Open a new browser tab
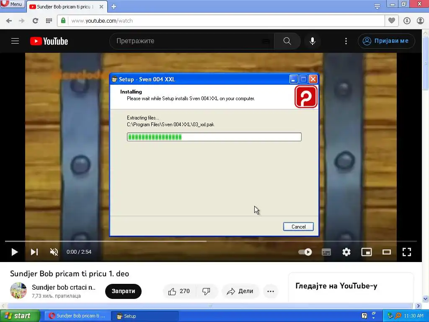Viewport: 429px width, 322px height. click(x=114, y=7)
